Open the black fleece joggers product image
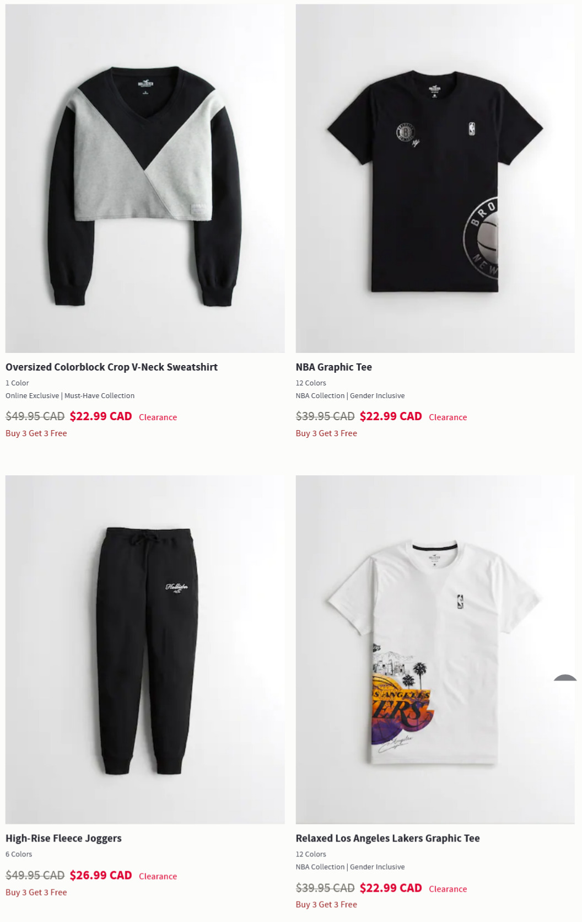 coord(145,650)
